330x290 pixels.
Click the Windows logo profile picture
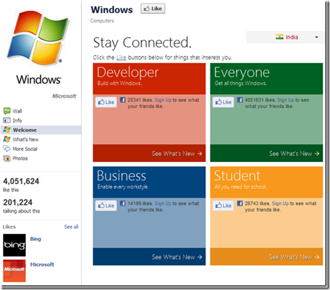(39, 47)
